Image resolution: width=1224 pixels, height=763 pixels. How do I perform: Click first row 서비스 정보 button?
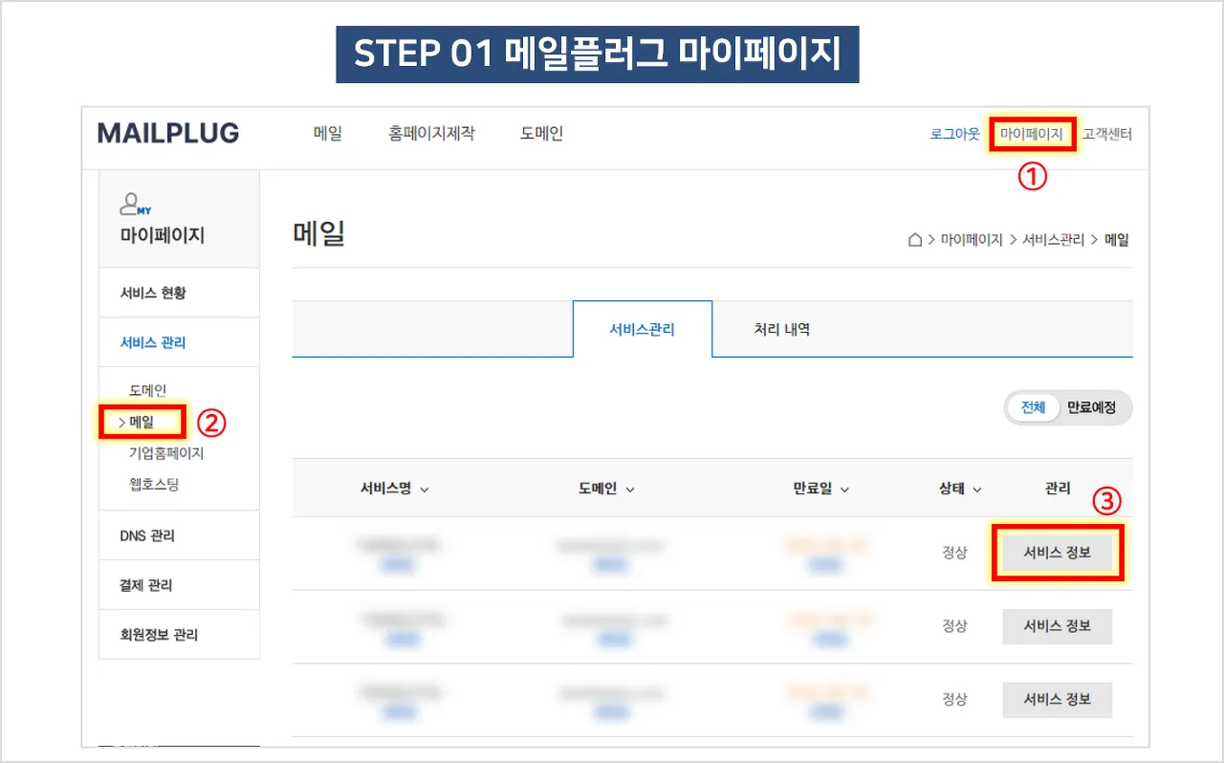(x=1057, y=553)
